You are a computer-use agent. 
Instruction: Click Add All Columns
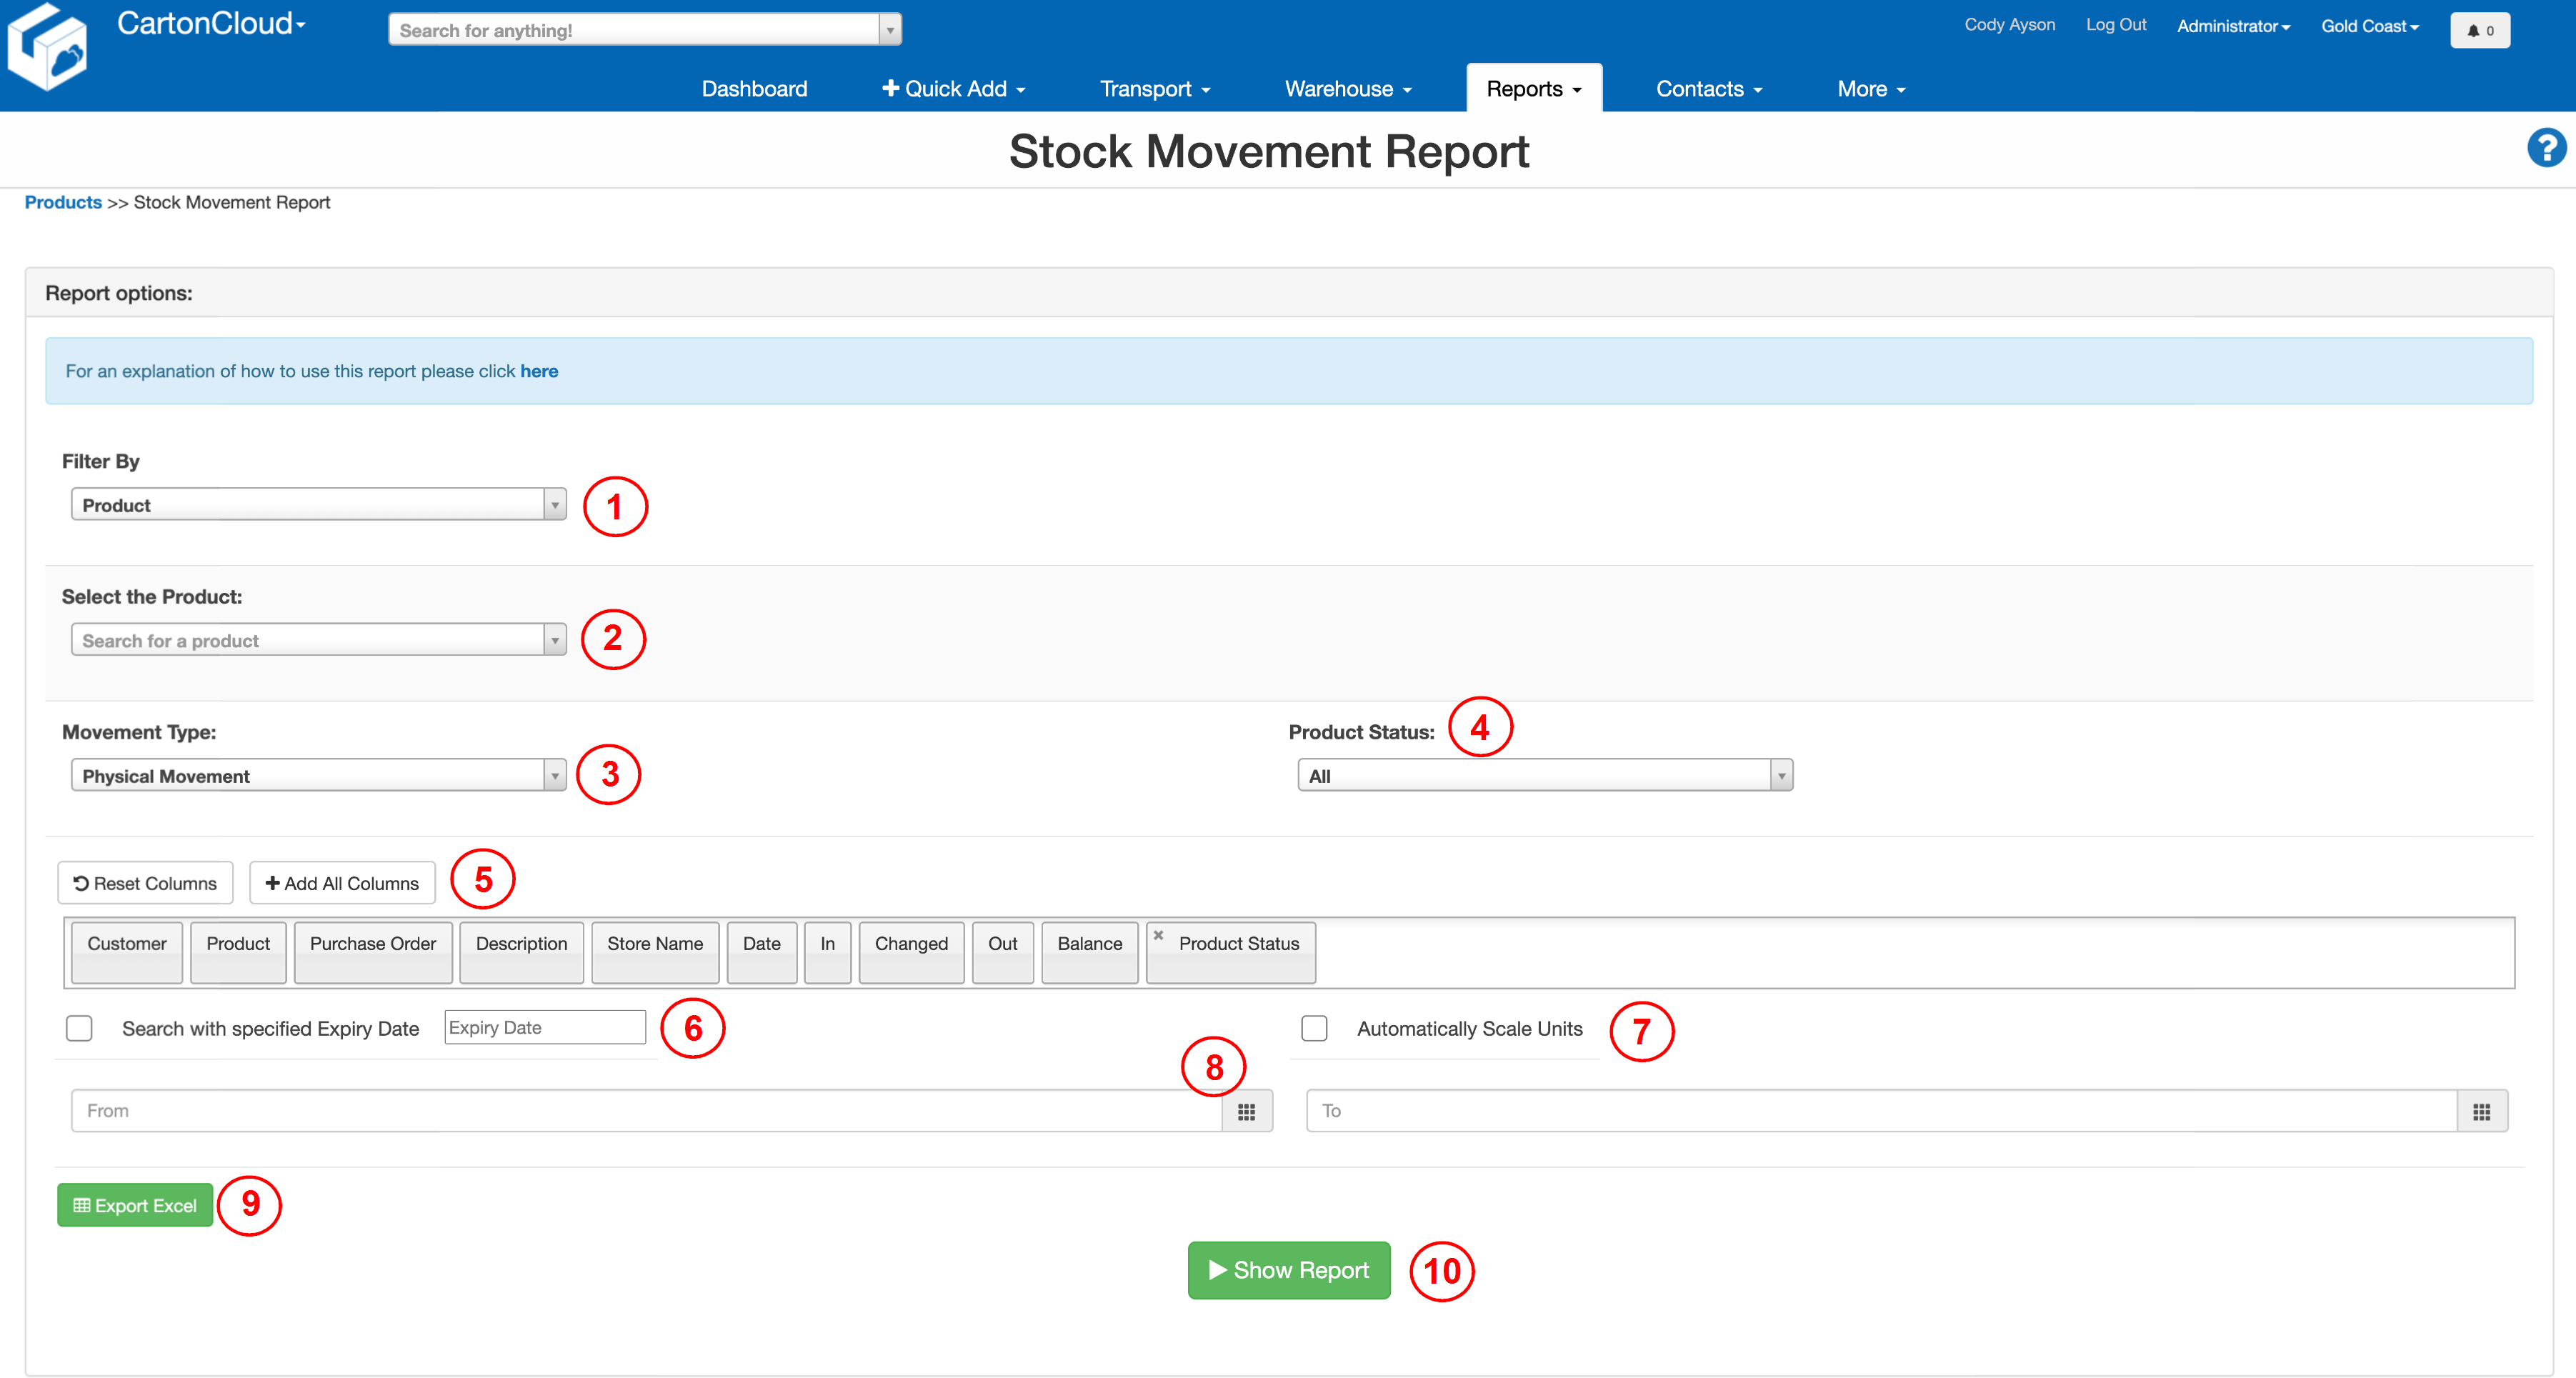pos(341,882)
